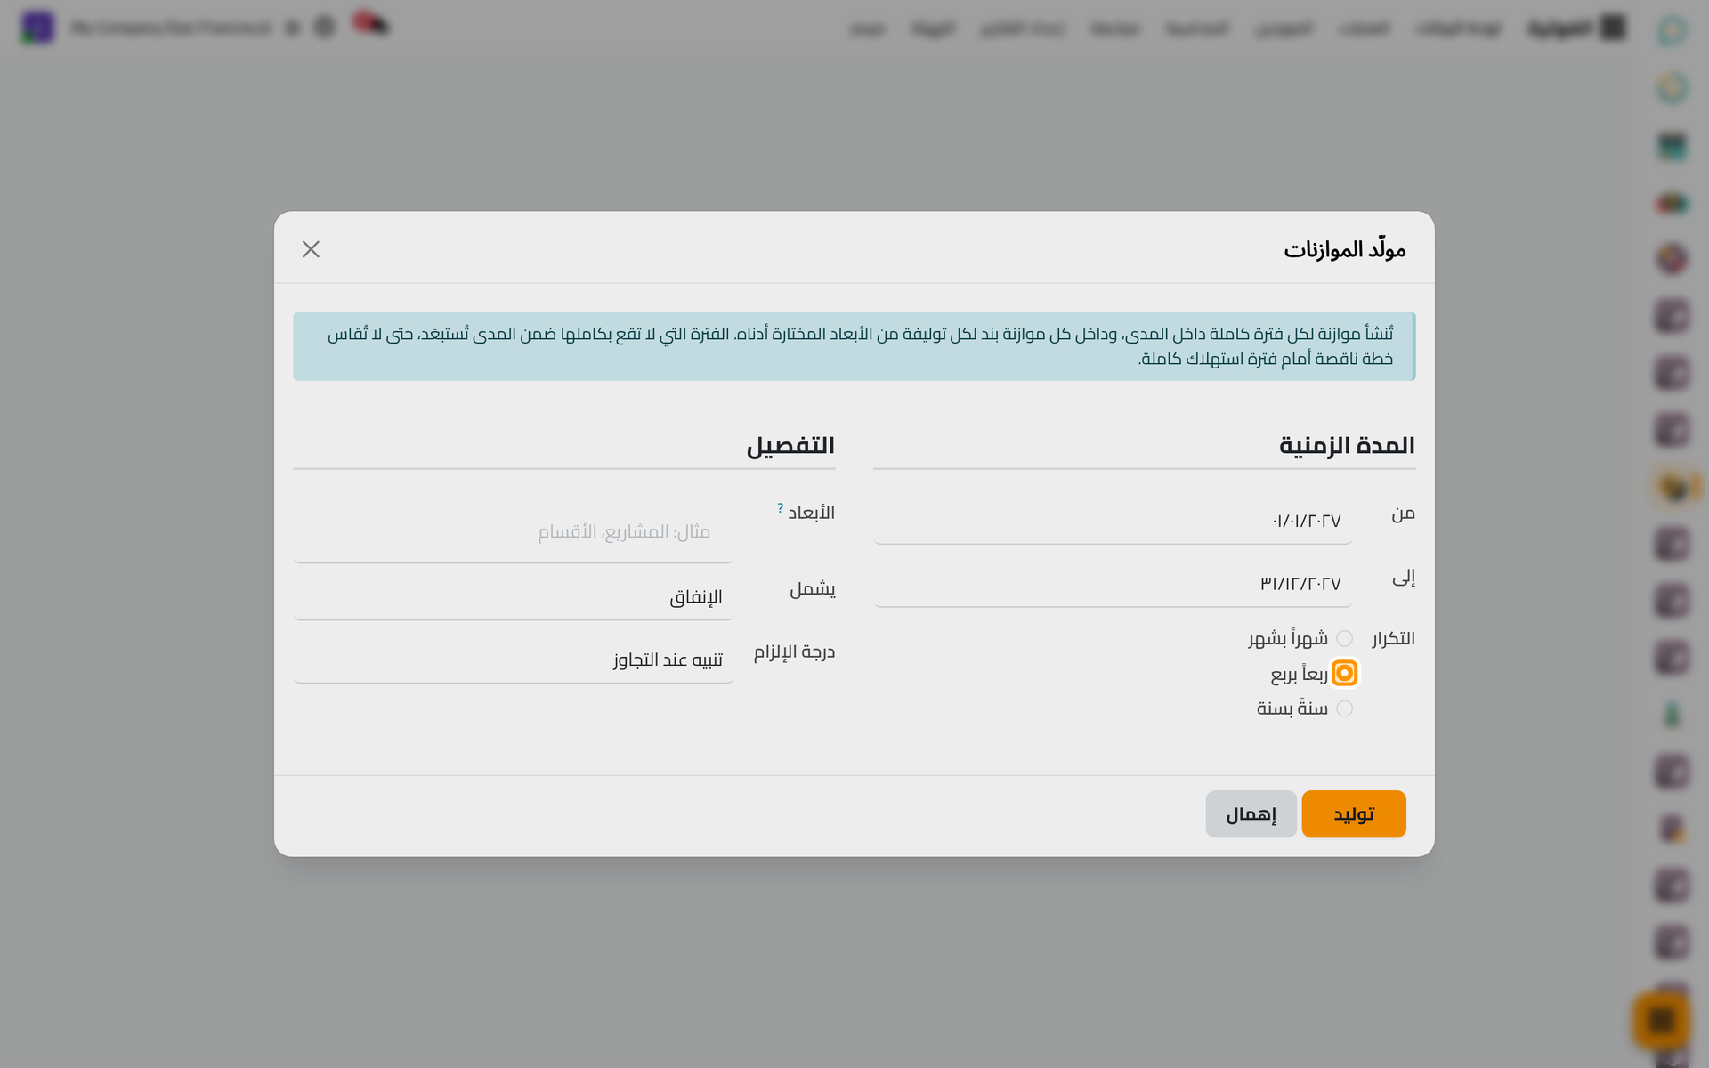Open the help tooltip next to الأبعاد

pyautogui.click(x=781, y=508)
